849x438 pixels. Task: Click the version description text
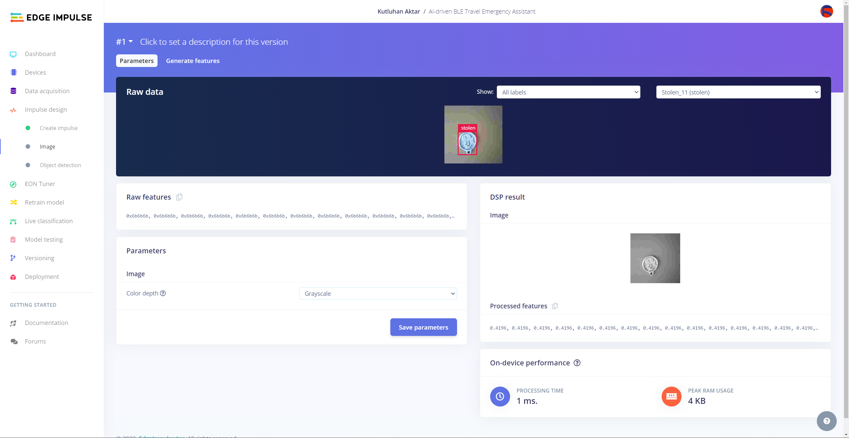(x=214, y=42)
